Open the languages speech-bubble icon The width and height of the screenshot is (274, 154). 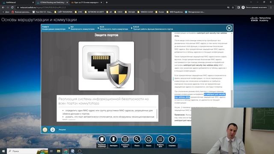click(149, 139)
